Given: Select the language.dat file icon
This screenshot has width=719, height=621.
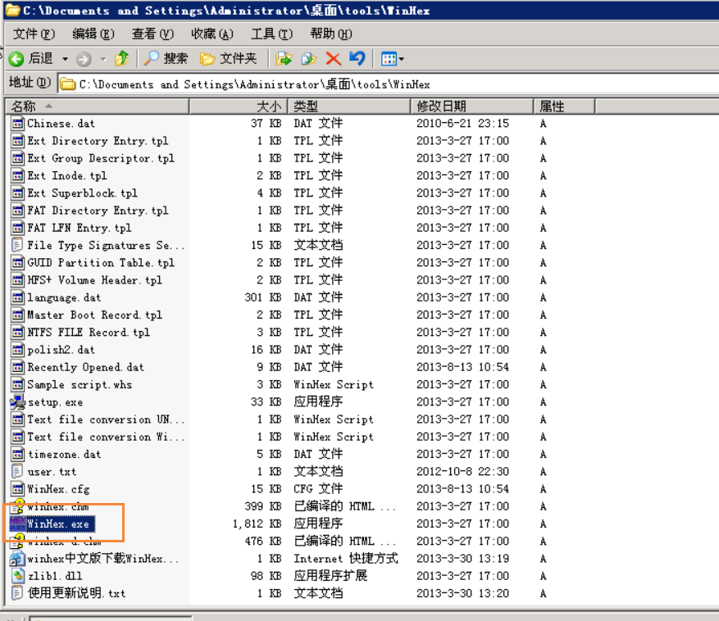Looking at the screenshot, I should point(17,297).
